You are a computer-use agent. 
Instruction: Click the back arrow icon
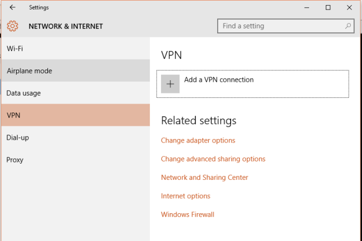click(x=12, y=7)
